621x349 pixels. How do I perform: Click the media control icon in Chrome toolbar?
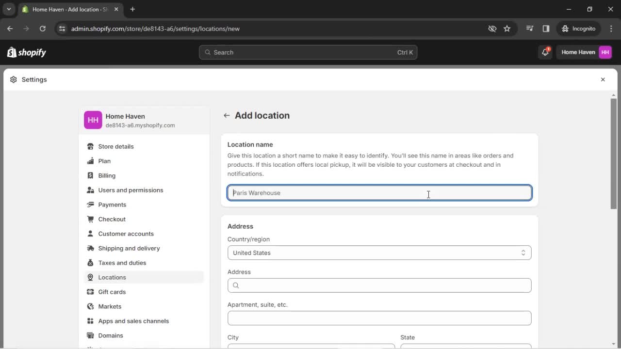[530, 29]
